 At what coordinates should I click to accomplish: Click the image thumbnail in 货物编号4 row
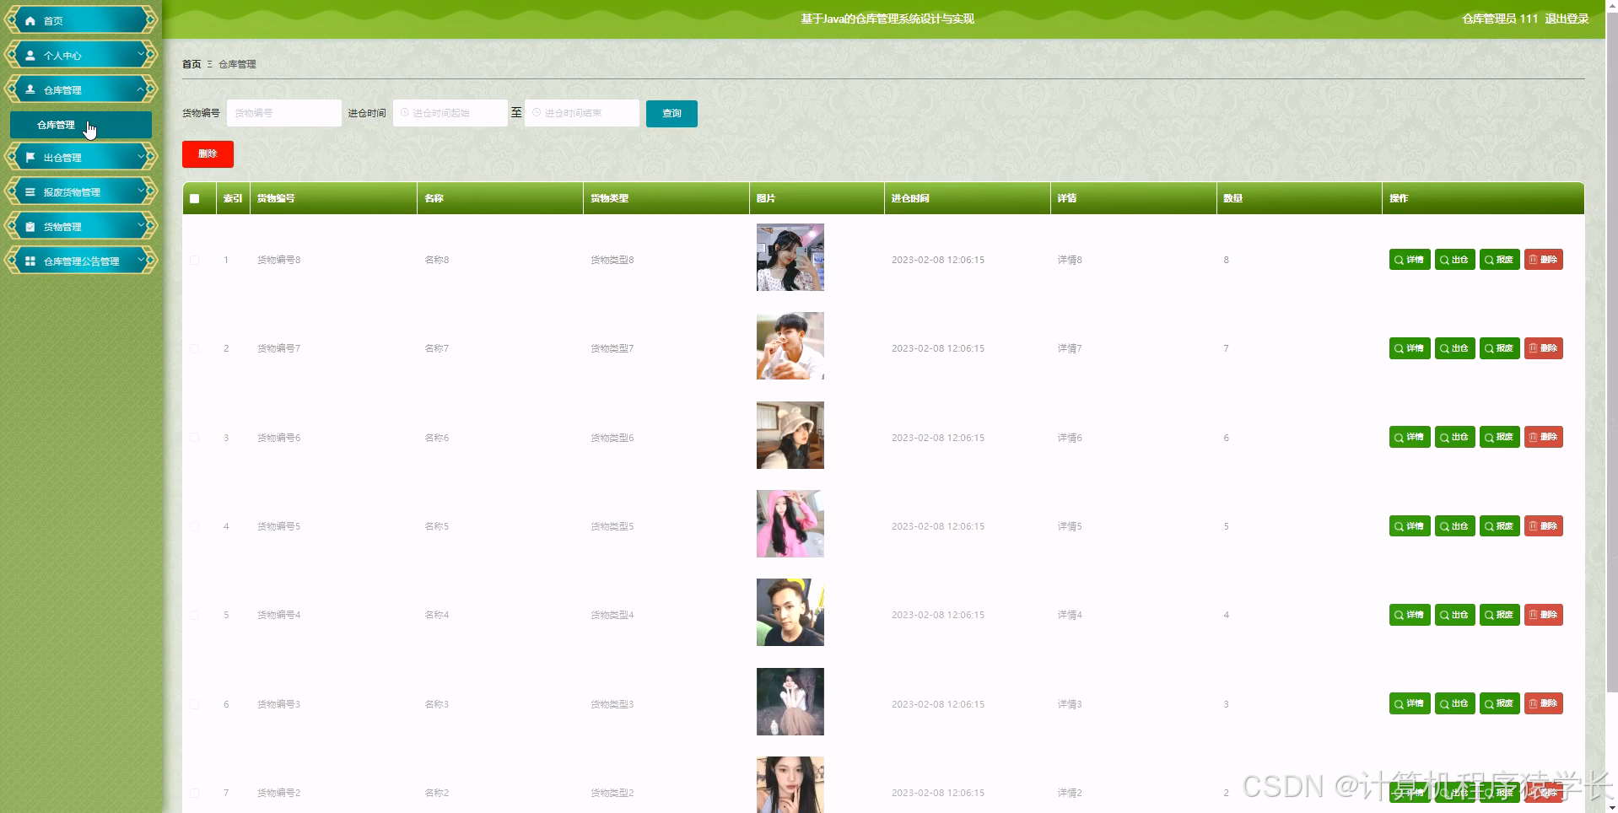tap(790, 612)
